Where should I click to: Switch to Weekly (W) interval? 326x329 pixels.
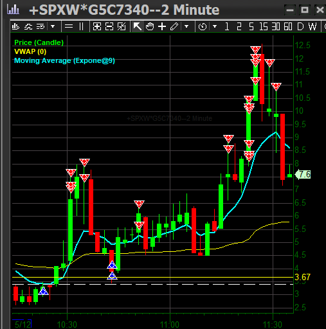pos(312,27)
